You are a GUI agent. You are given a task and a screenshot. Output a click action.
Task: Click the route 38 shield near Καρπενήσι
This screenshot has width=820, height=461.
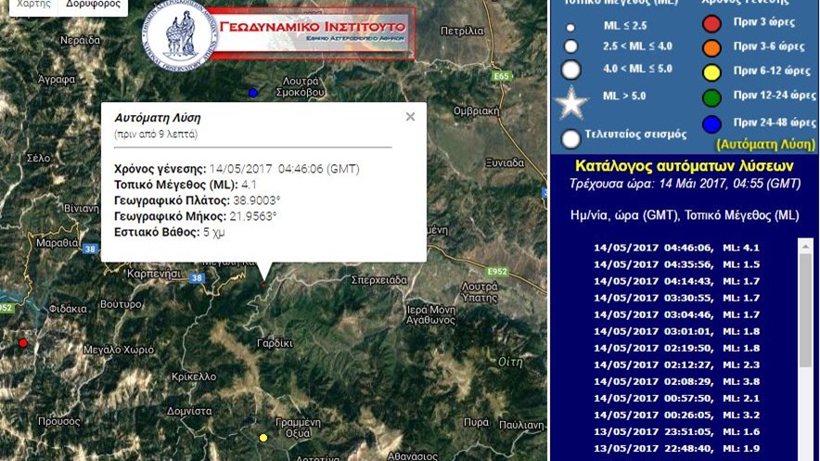(198, 278)
